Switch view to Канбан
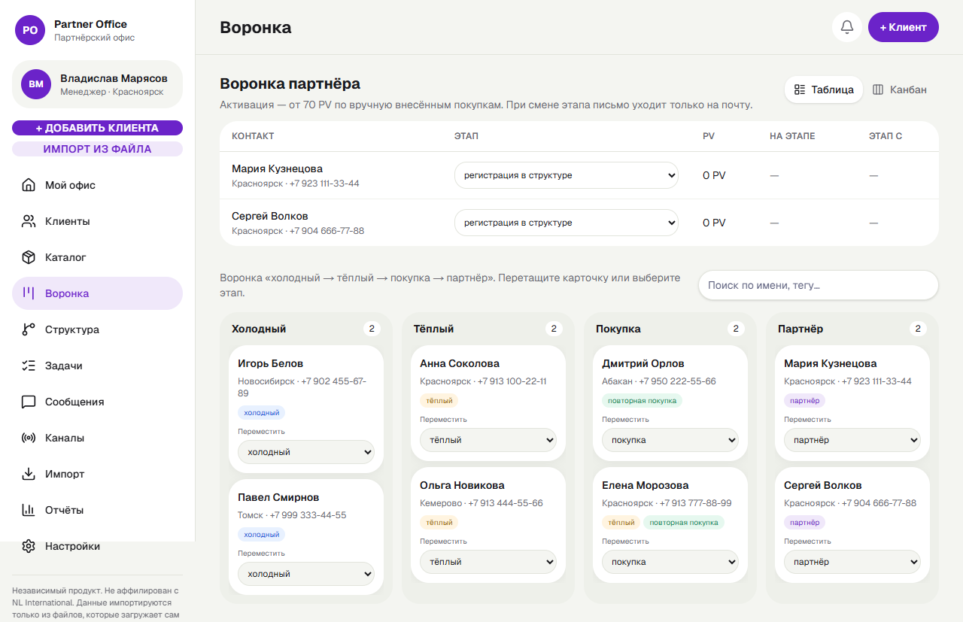Image resolution: width=963 pixels, height=622 pixels. pos(899,90)
